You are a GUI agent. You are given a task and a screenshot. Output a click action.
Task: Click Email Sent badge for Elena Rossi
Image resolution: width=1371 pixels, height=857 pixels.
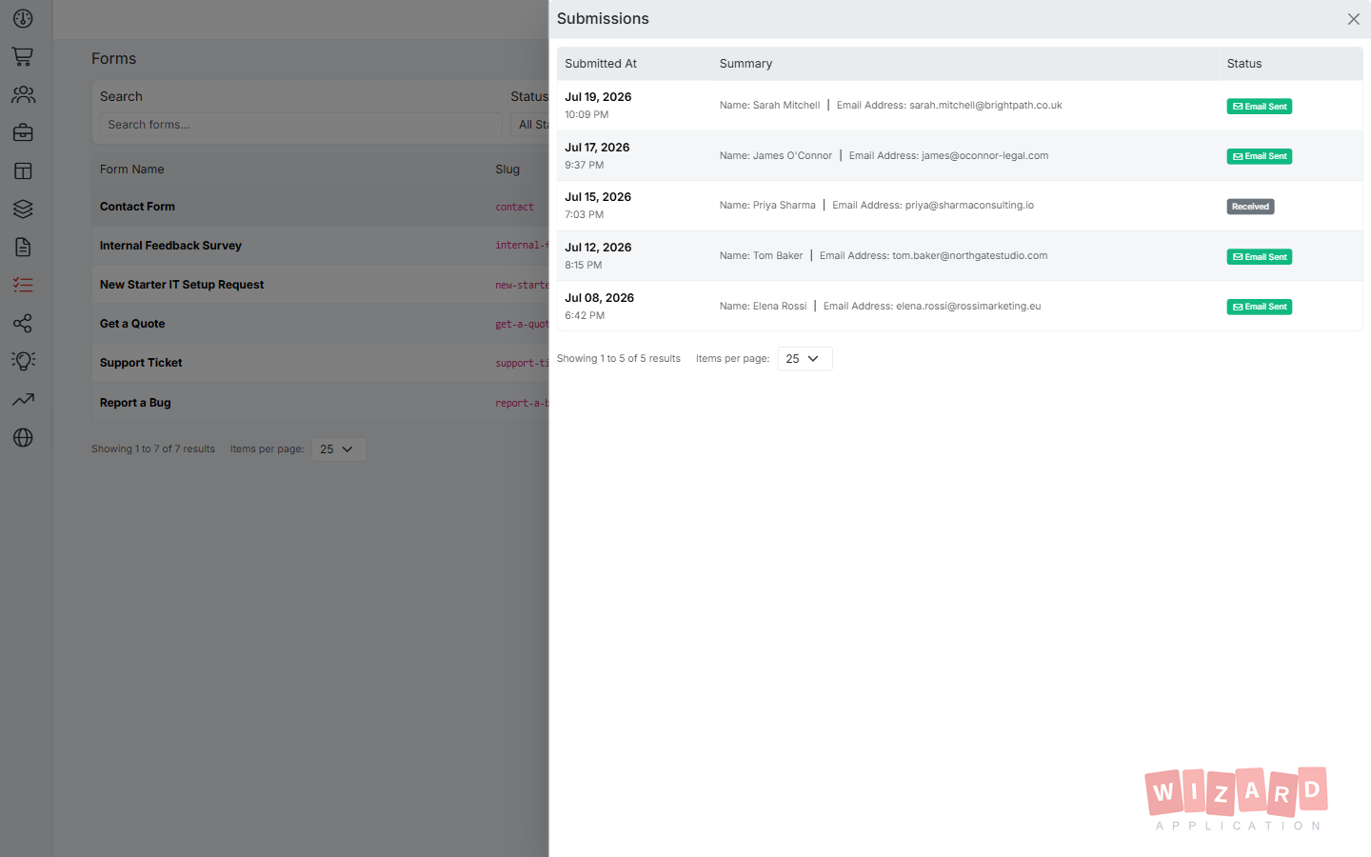point(1259,307)
